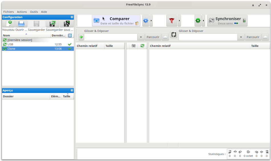The image size is (271, 161).
Task: Click the 13:06 time in Clone row
Action: tap(58, 49)
